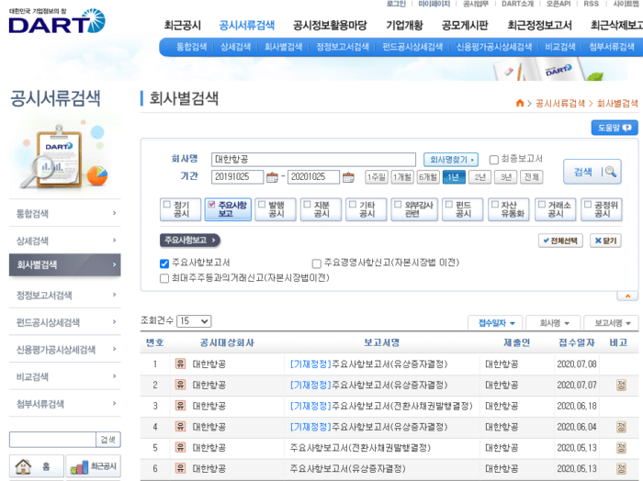Click the 닫기 button
The width and height of the screenshot is (643, 481).
(605, 240)
